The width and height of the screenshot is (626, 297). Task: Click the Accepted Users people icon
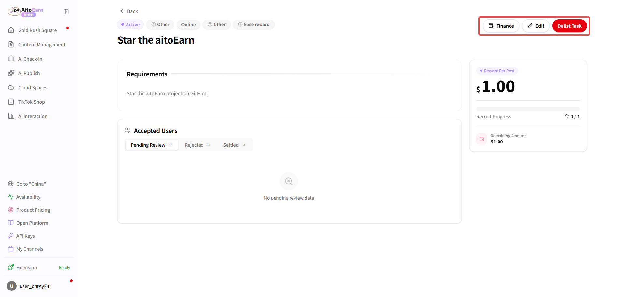pyautogui.click(x=127, y=130)
